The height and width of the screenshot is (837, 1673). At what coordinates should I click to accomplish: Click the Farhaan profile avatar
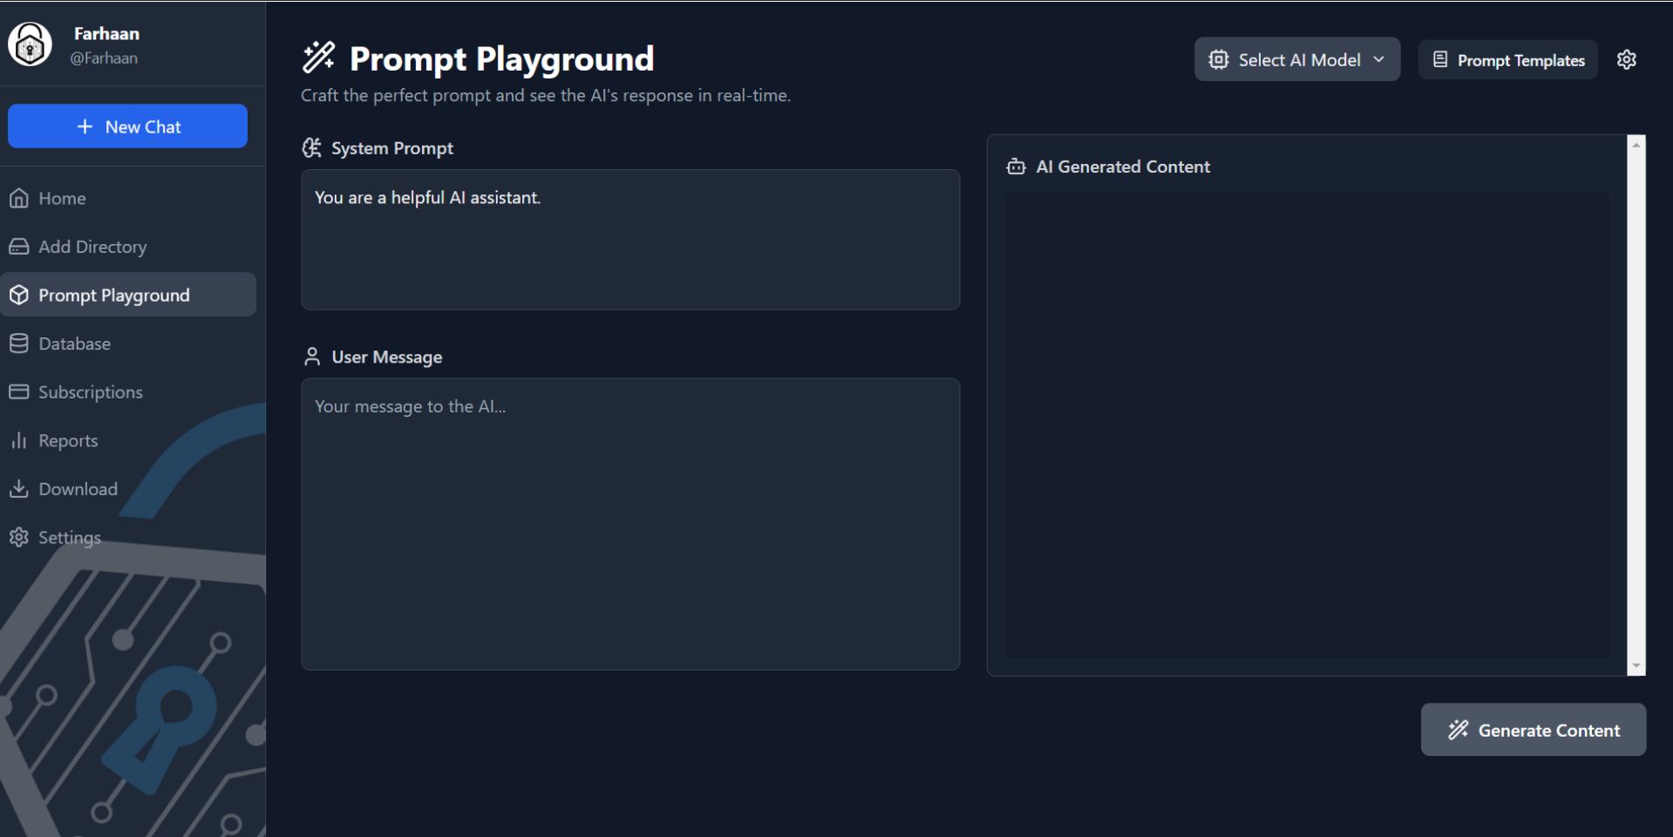(x=31, y=44)
